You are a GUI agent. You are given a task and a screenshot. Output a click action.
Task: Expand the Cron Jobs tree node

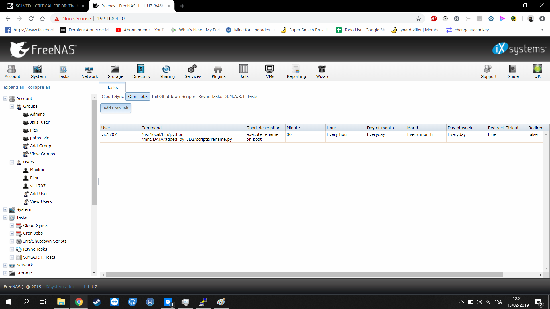tap(12, 233)
